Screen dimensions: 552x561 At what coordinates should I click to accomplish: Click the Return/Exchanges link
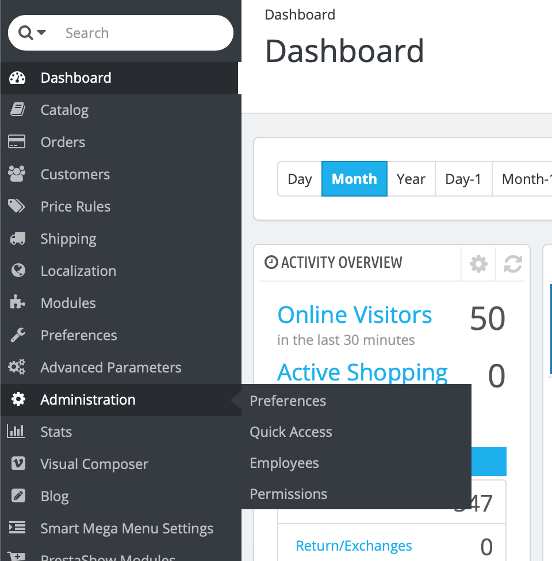(x=354, y=545)
